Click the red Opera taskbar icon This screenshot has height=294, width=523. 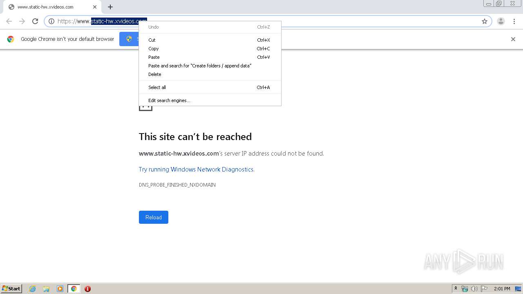[x=87, y=289]
